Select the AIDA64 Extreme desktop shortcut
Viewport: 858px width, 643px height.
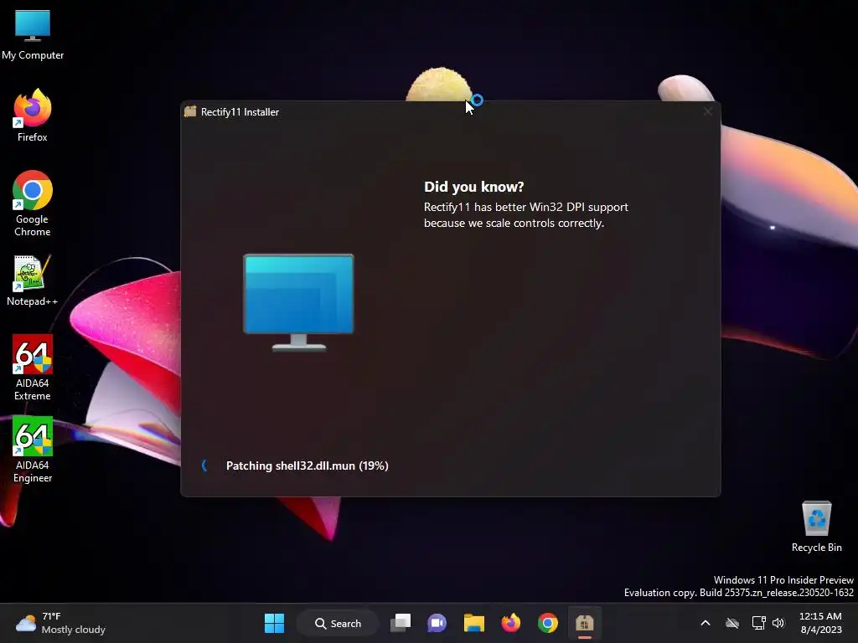[33, 368]
